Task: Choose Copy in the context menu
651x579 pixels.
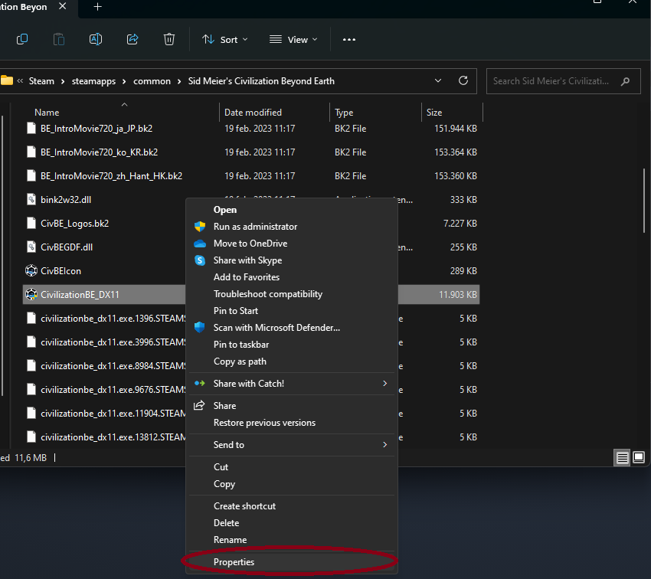Action: (x=292, y=483)
